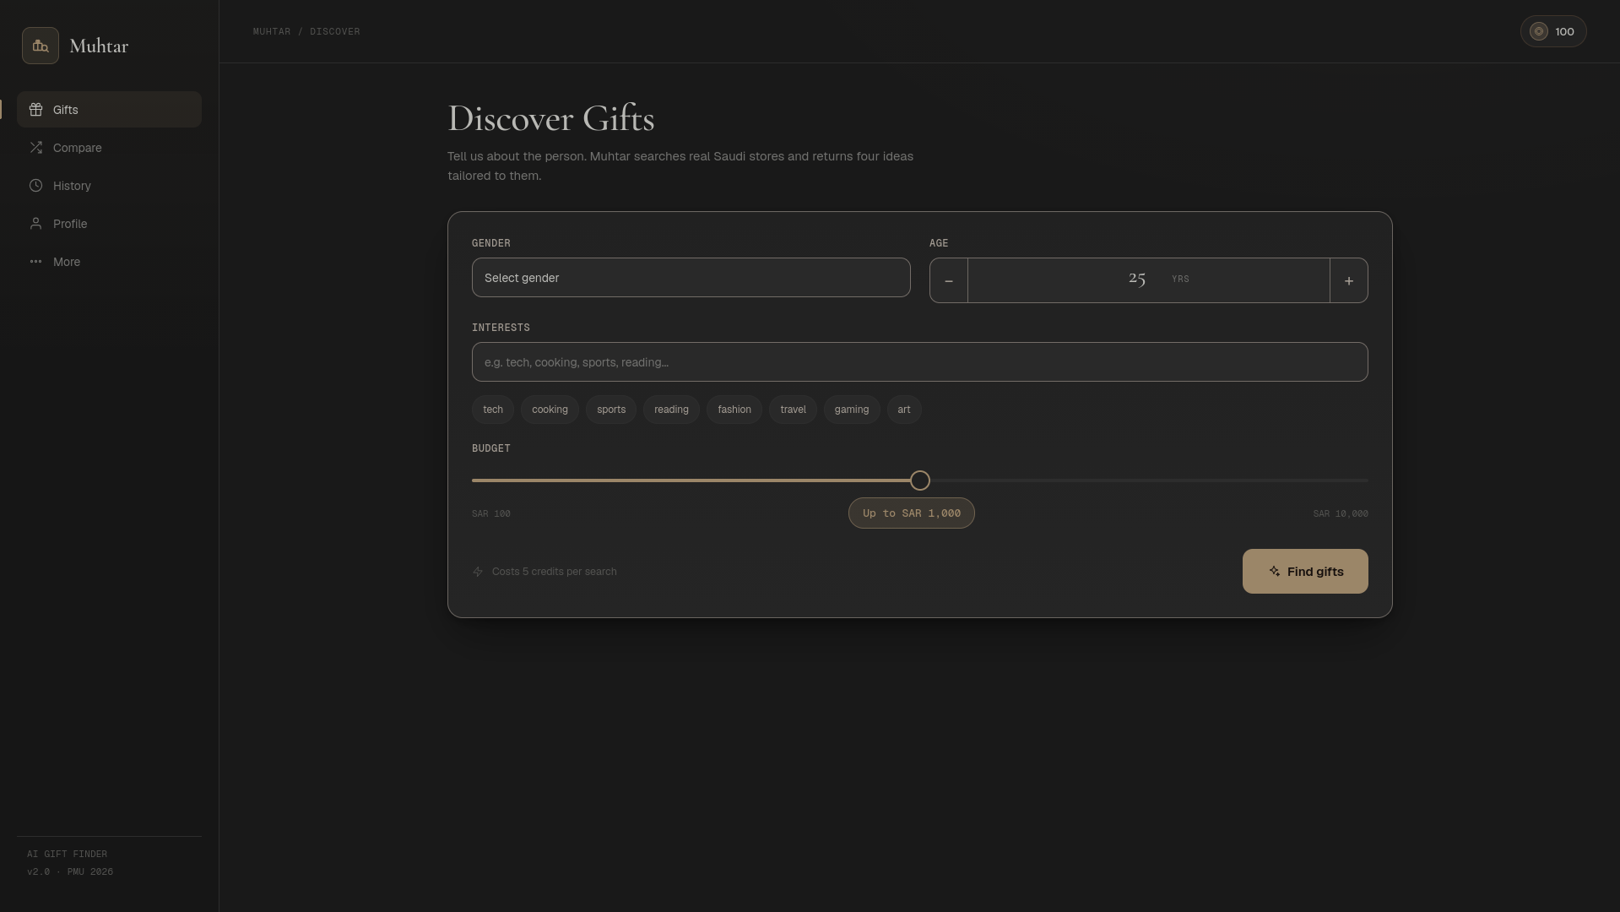Decrease age with the minus button
The width and height of the screenshot is (1620, 912).
coord(949,280)
